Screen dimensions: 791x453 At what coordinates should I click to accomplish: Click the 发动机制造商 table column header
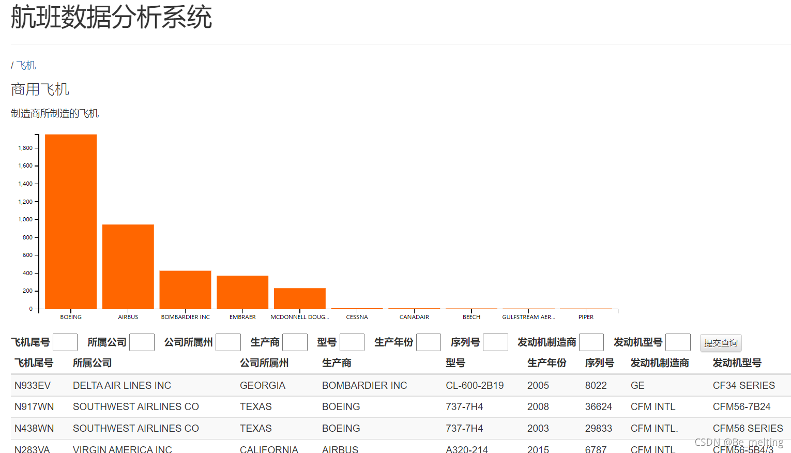(660, 363)
